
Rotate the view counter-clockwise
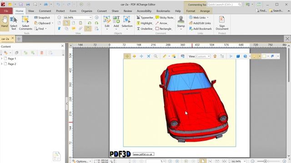(90, 23)
